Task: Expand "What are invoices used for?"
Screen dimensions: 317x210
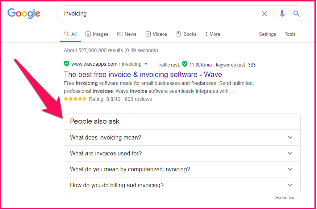Action: click(x=182, y=153)
